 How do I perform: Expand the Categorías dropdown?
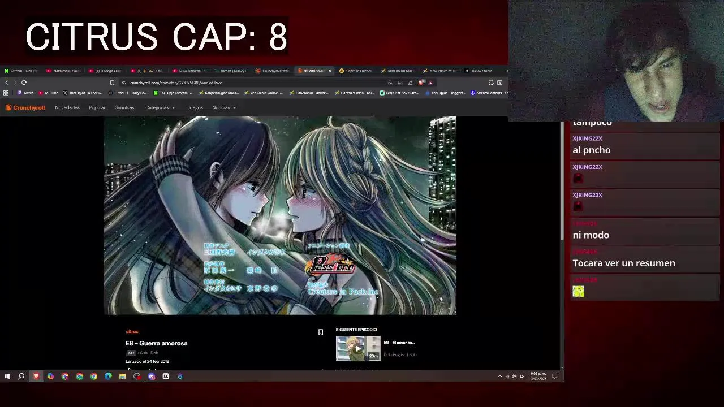pos(160,107)
